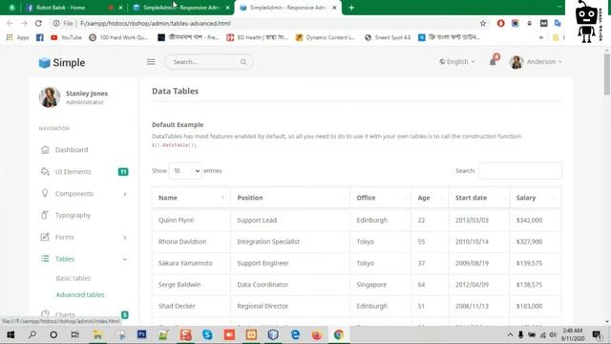Click the browser address bar
The height and width of the screenshot is (344, 611).
point(269,23)
